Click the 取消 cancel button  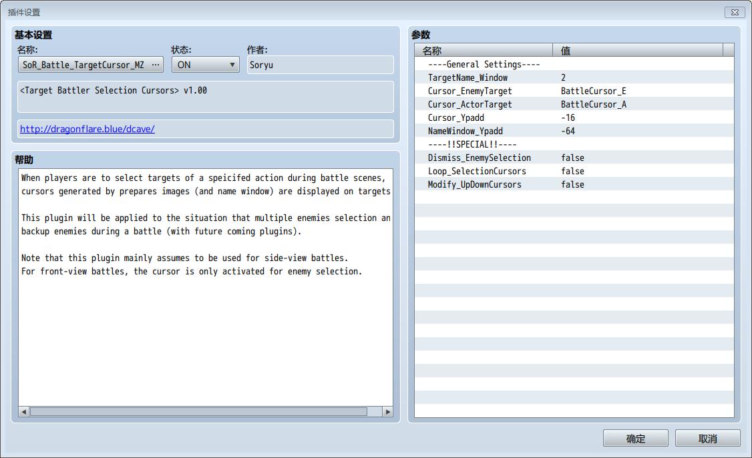[x=707, y=439]
